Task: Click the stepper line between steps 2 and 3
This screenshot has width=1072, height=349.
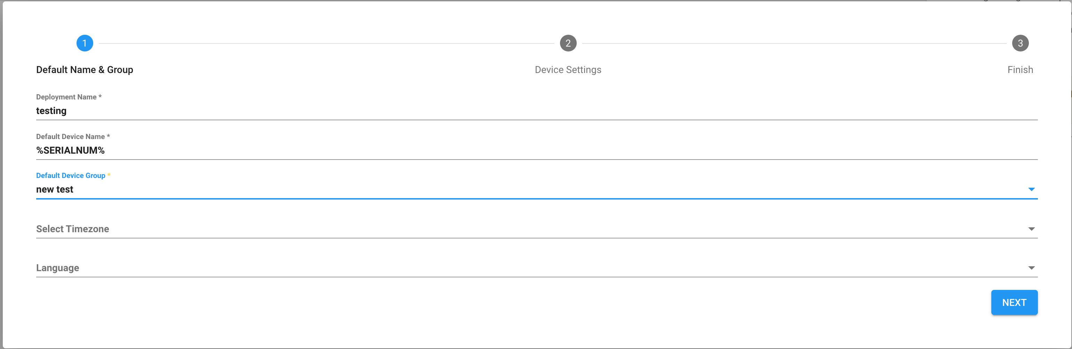Action: click(794, 43)
